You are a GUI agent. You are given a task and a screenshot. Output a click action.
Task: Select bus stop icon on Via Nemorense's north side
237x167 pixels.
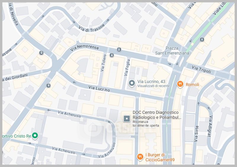119,50
